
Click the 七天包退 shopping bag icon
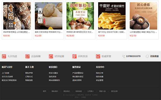(4, 56)
